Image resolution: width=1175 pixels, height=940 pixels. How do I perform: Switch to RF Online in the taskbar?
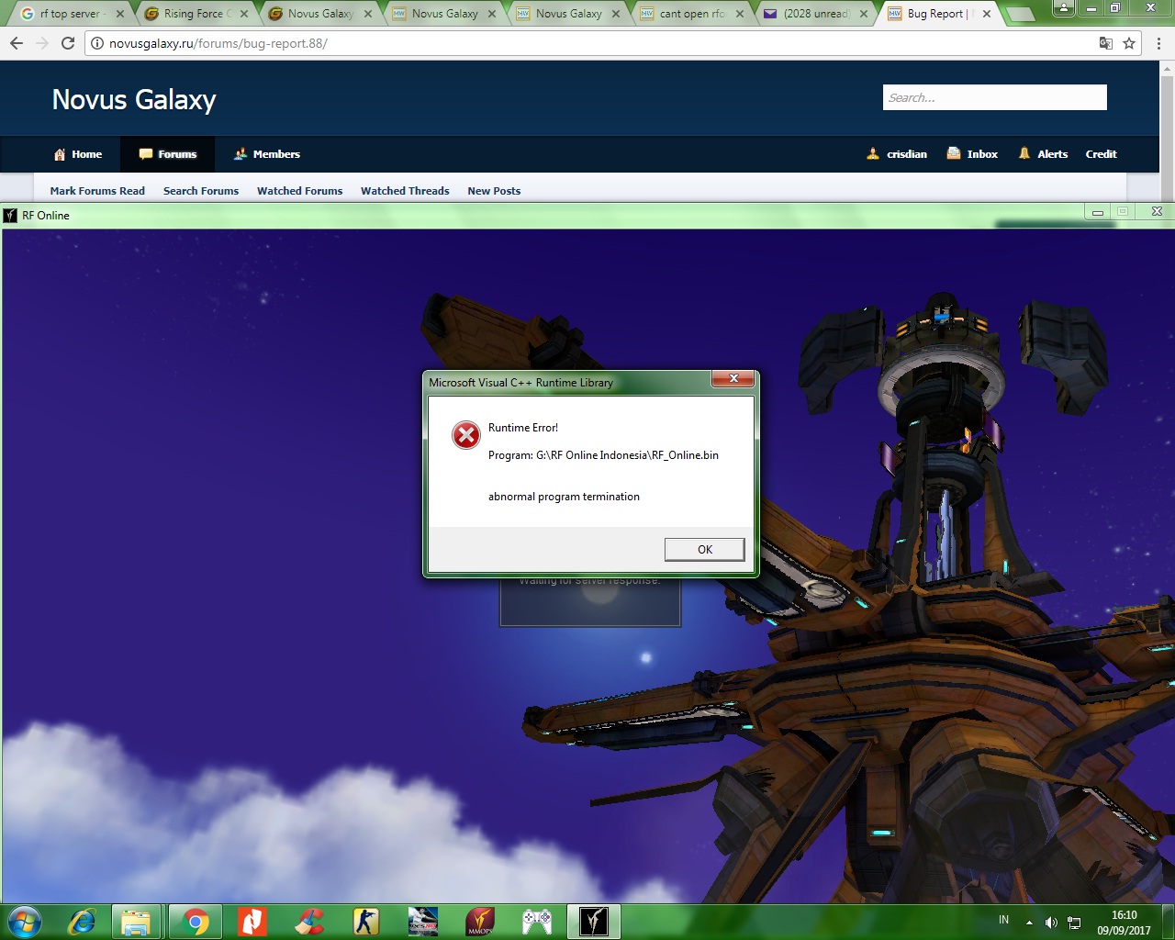point(594,922)
